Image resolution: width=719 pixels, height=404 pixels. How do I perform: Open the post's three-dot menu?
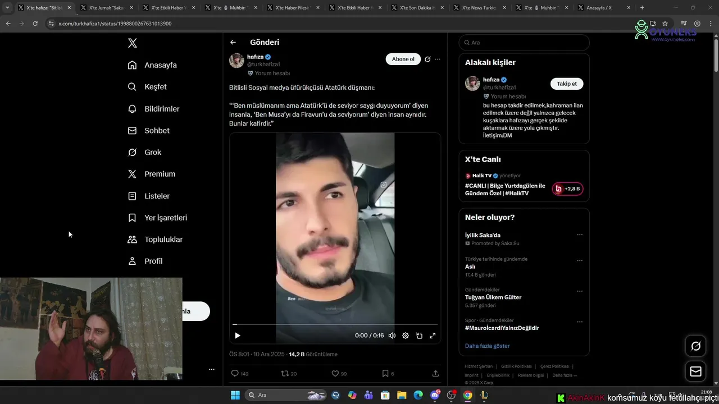pyautogui.click(x=438, y=59)
